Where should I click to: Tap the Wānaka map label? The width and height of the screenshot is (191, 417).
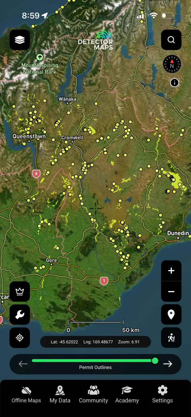pyautogui.click(x=67, y=99)
